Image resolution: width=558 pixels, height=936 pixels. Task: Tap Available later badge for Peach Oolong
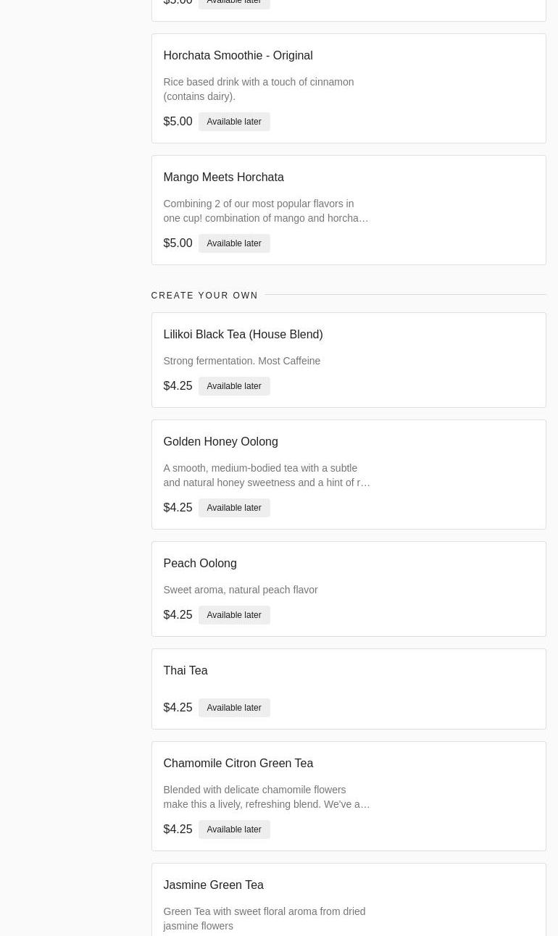coord(233,615)
